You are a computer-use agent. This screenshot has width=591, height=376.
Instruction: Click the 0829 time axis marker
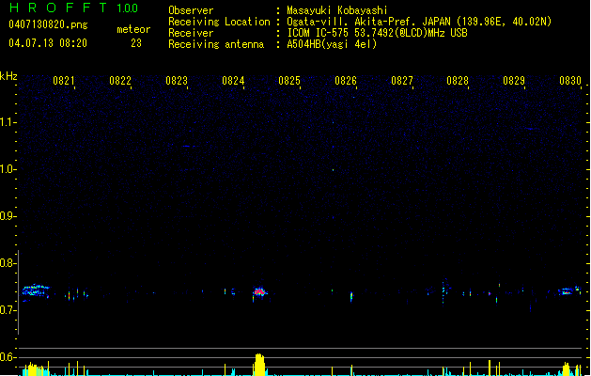point(514,81)
